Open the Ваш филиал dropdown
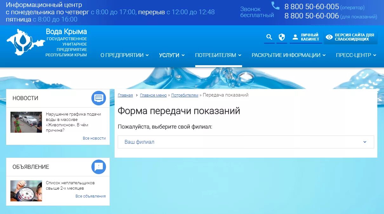Image resolution: width=384 pixels, height=214 pixels. [x=246, y=142]
